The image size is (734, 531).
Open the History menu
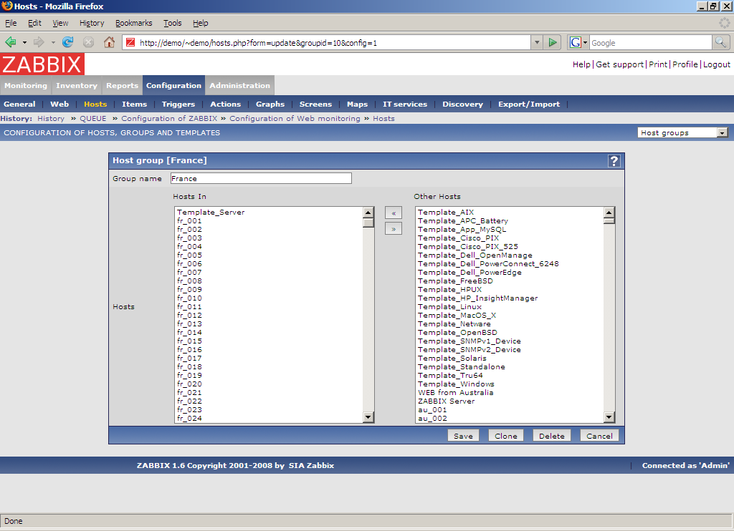pos(92,23)
